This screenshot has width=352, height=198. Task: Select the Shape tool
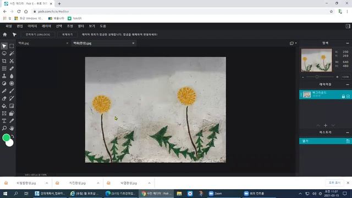(12, 113)
